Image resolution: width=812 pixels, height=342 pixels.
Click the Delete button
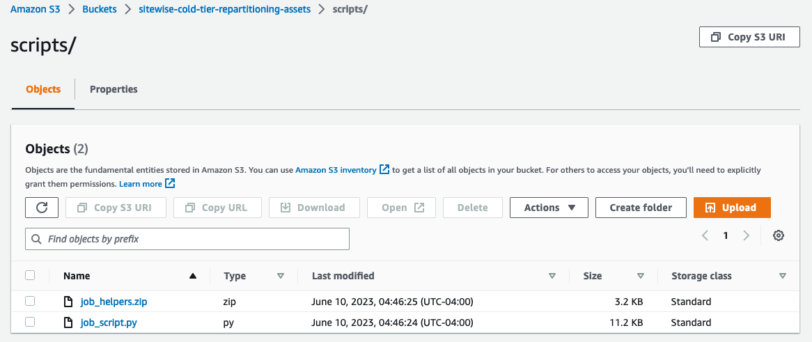point(473,208)
